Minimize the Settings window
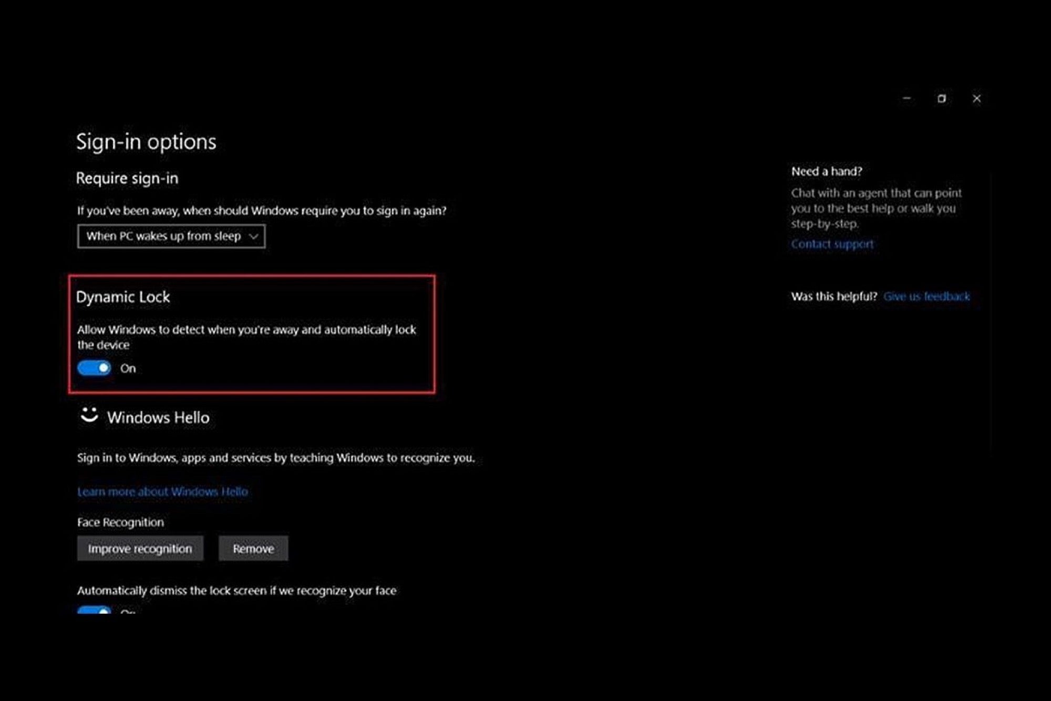1051x701 pixels. tap(906, 98)
